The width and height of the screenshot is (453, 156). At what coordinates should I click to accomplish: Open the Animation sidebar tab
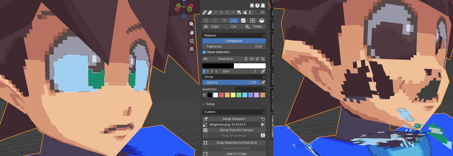tap(272, 41)
